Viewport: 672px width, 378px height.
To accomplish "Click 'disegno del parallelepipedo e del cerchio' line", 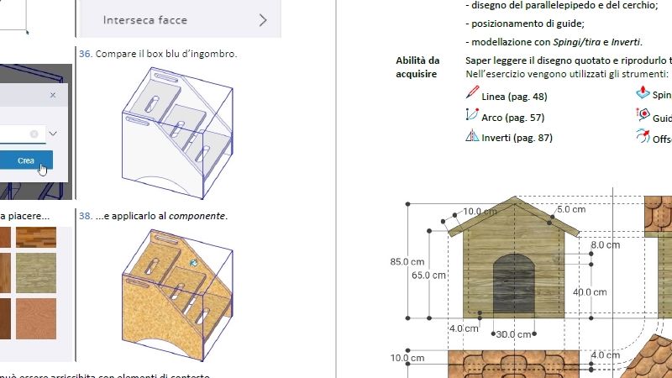I will pyautogui.click(x=562, y=5).
